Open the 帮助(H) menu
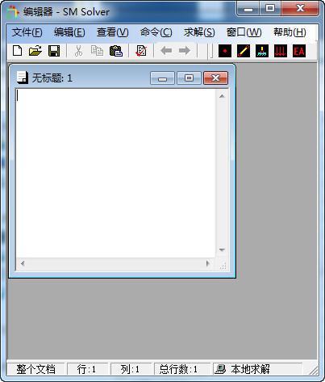 290,32
